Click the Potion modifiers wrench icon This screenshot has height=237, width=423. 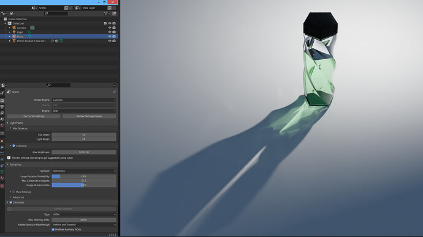pyautogui.click(x=52, y=41)
